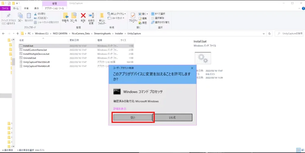Switch to the 共有 ribbon tab
Screen dimensions: 305x153
[26, 8]
